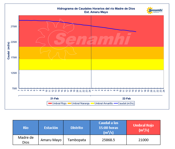Select the 25868.5 value cell
This screenshot has width=175, height=149.
point(108,140)
